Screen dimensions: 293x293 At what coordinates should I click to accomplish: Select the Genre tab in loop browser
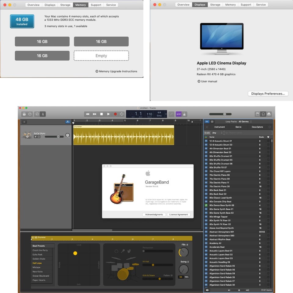pos(238,127)
